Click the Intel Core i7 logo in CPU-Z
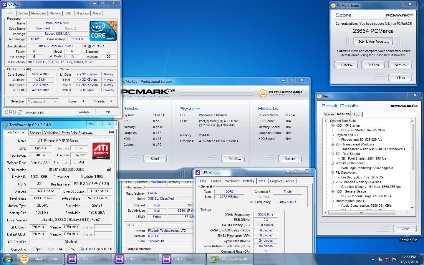 [x=103, y=31]
